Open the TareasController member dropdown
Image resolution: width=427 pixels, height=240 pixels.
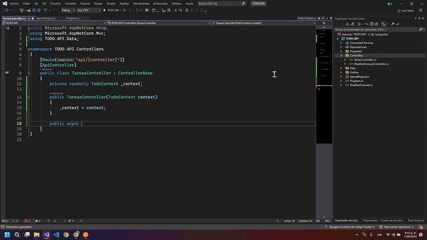point(264,23)
